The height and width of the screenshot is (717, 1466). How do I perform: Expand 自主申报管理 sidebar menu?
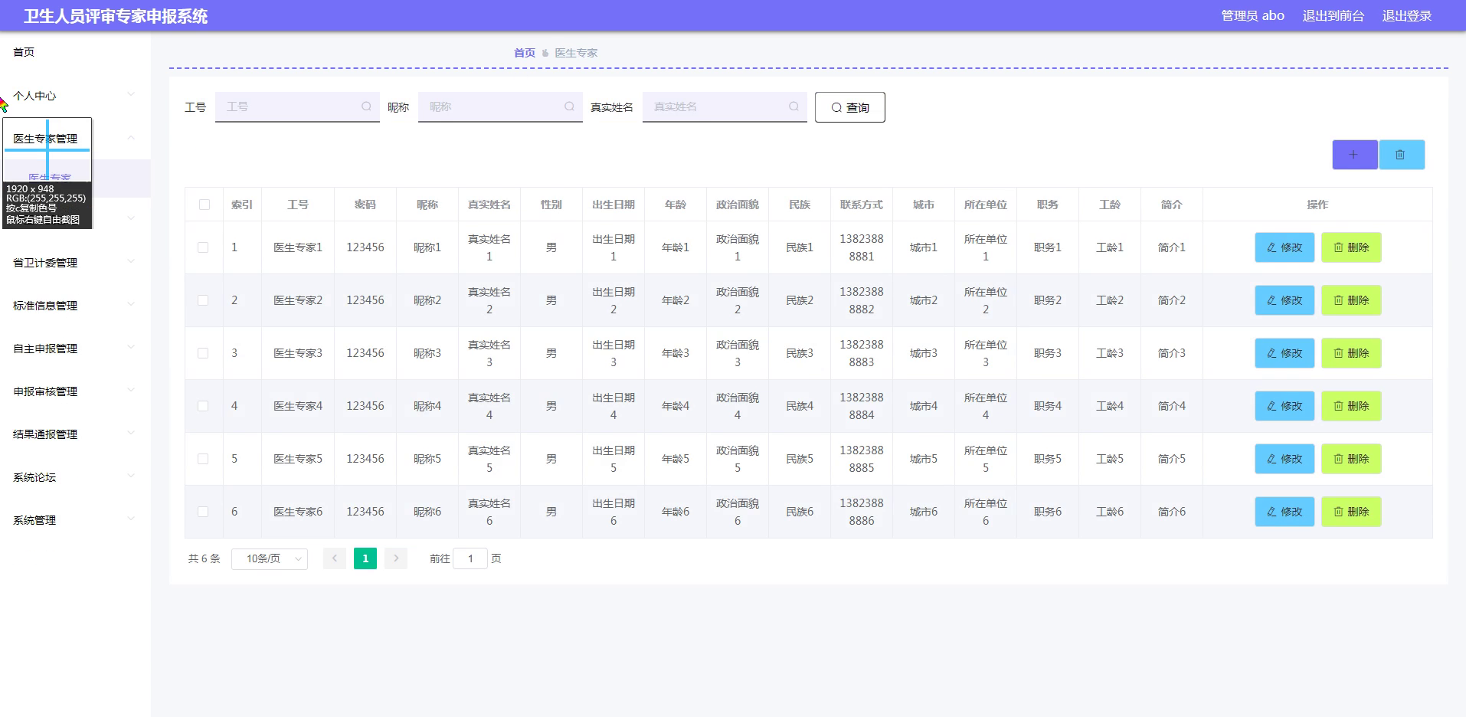[x=75, y=349]
